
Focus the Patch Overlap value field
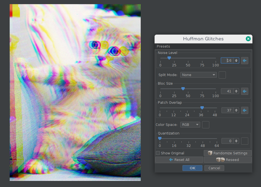click(228, 110)
